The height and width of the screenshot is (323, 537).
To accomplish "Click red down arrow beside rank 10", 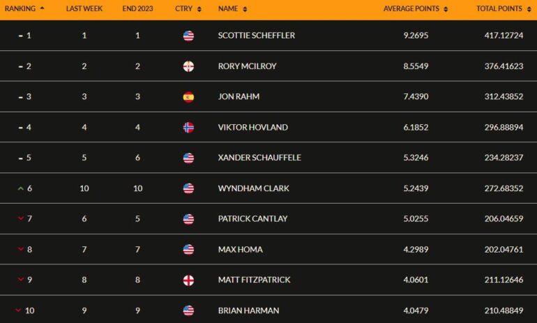I will click(x=18, y=310).
